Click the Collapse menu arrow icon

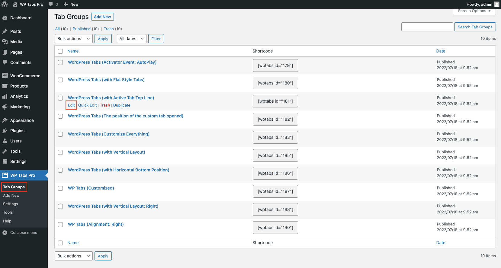click(5, 233)
